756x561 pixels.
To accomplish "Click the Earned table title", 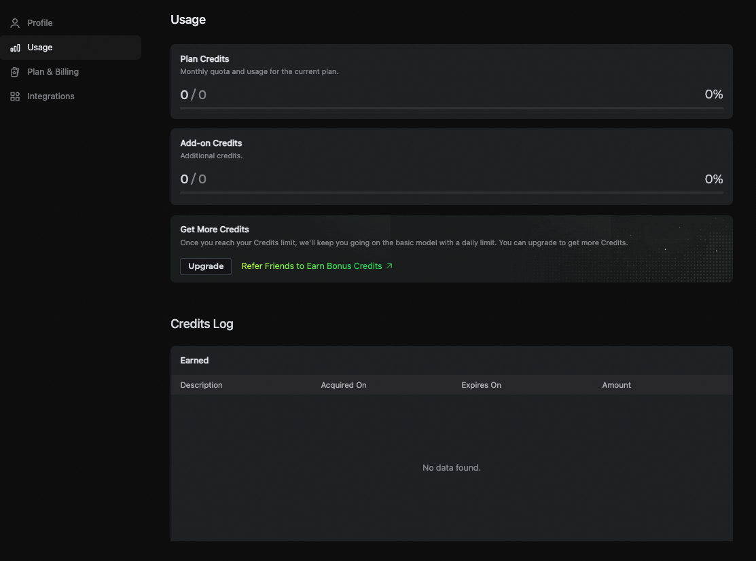I will 194,361.
